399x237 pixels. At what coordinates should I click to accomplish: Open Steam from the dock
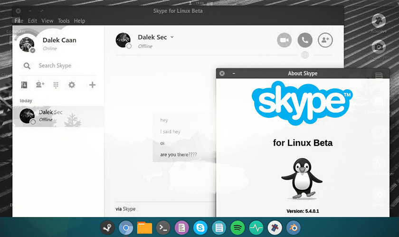tap(107, 228)
